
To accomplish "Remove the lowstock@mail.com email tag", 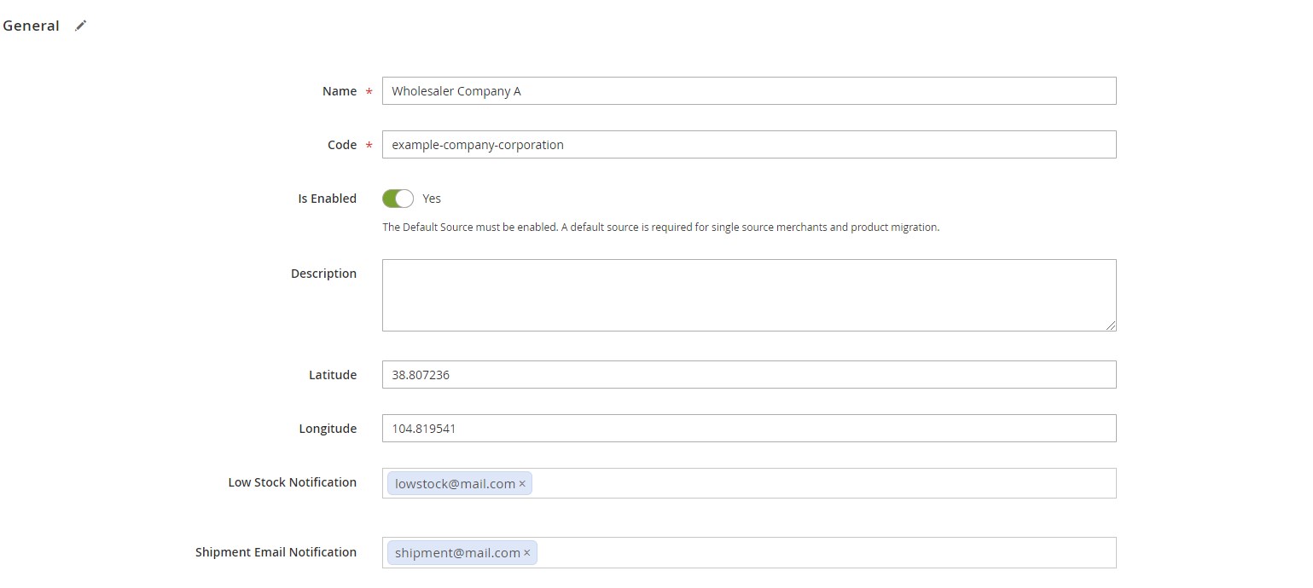I will [522, 484].
